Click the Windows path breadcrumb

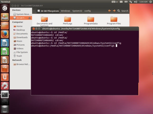65,11
